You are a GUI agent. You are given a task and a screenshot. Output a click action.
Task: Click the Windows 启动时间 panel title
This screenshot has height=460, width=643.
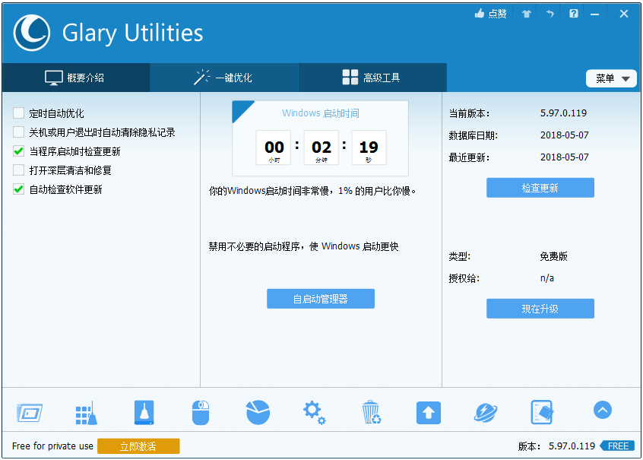pyautogui.click(x=320, y=113)
